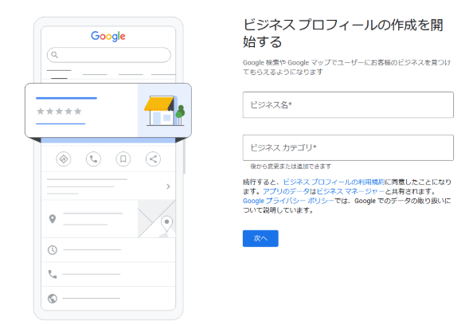The width and height of the screenshot is (473, 325).
Task: Open the アプリのデータ link
Action: click(287, 191)
